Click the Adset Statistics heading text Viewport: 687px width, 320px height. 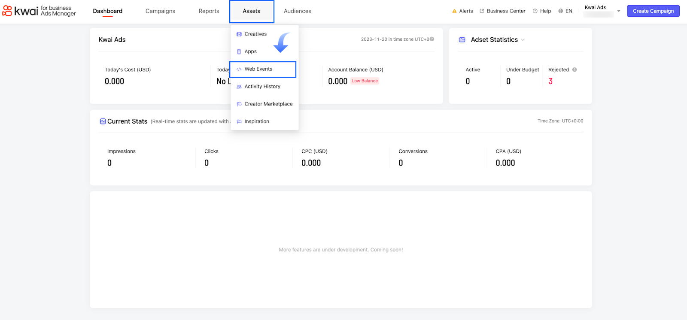click(x=494, y=39)
